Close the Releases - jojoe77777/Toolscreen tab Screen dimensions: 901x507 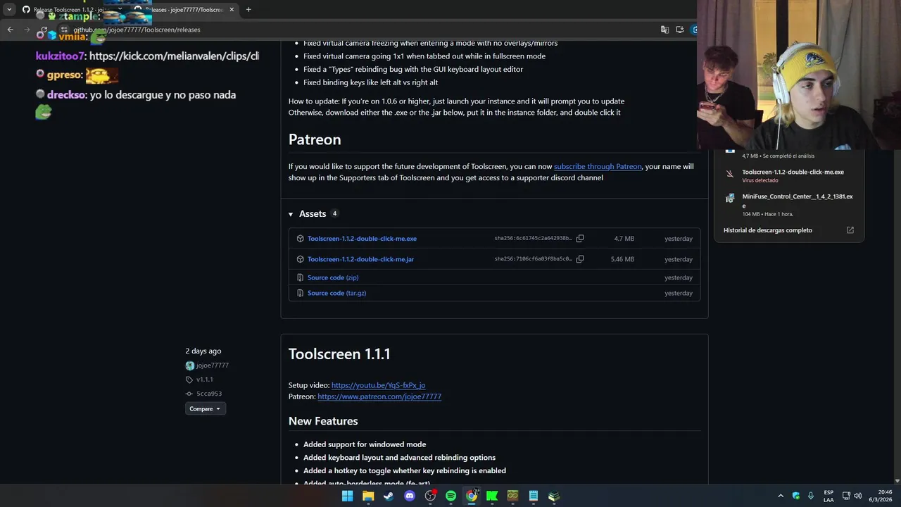pyautogui.click(x=232, y=10)
